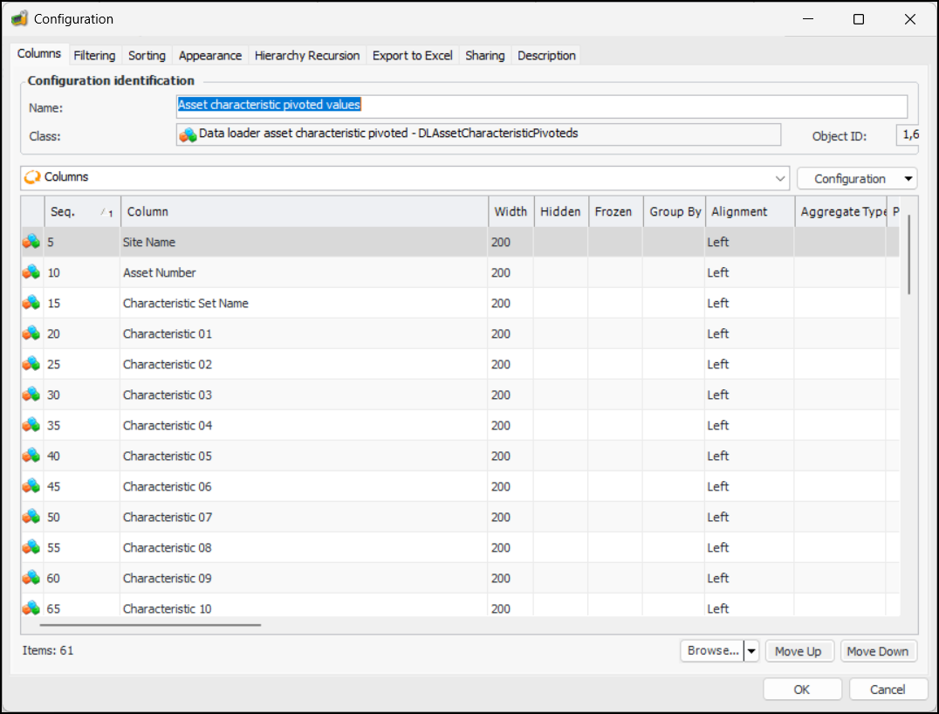
Task: Open the Configuration dropdown button
Action: (x=909, y=179)
